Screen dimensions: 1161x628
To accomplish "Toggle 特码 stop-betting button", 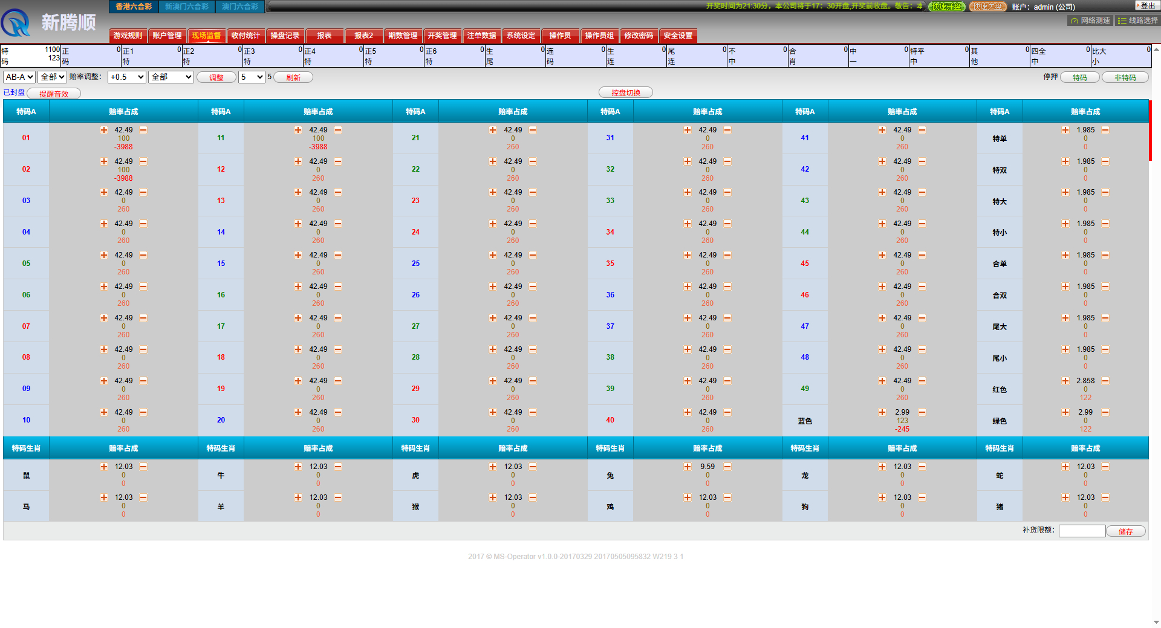I will 1079,77.
